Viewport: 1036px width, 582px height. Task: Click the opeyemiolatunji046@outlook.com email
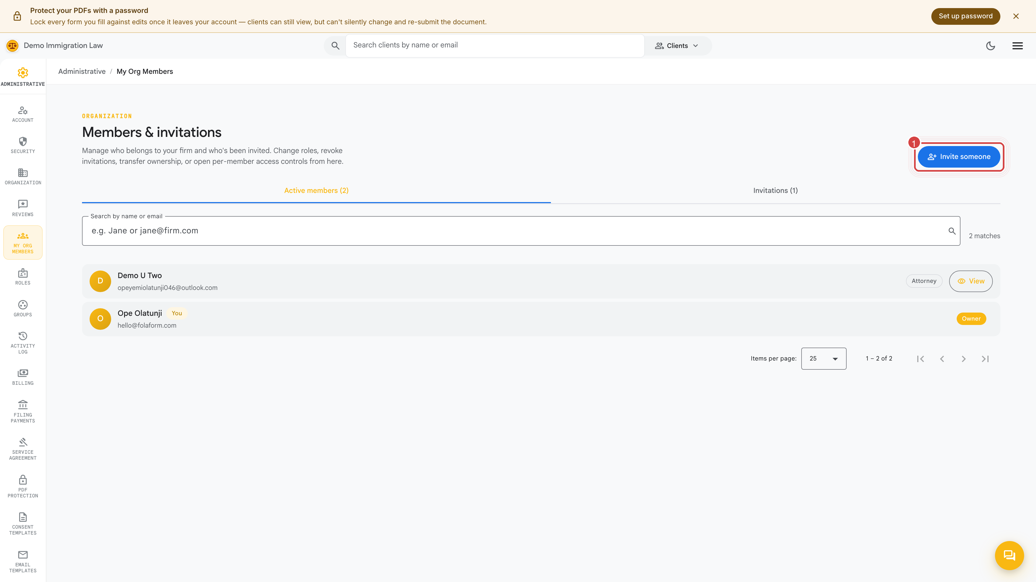167,287
